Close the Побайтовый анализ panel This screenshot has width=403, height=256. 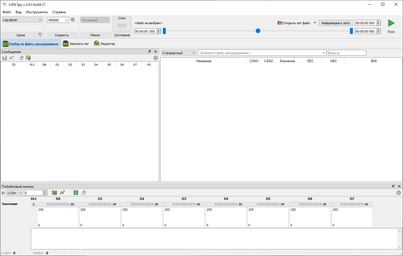(399, 186)
